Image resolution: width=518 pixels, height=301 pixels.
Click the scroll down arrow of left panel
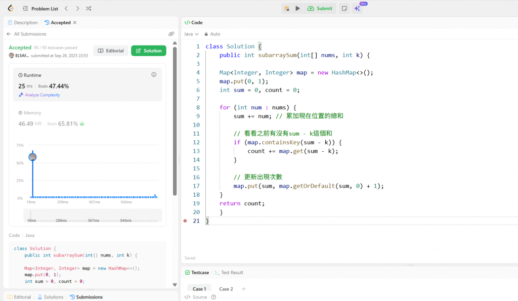click(175, 285)
